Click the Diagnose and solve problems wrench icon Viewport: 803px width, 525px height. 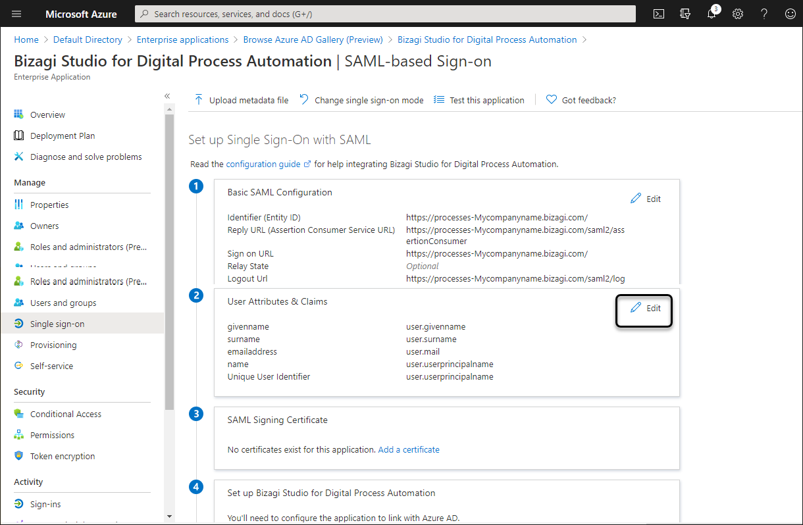point(18,157)
